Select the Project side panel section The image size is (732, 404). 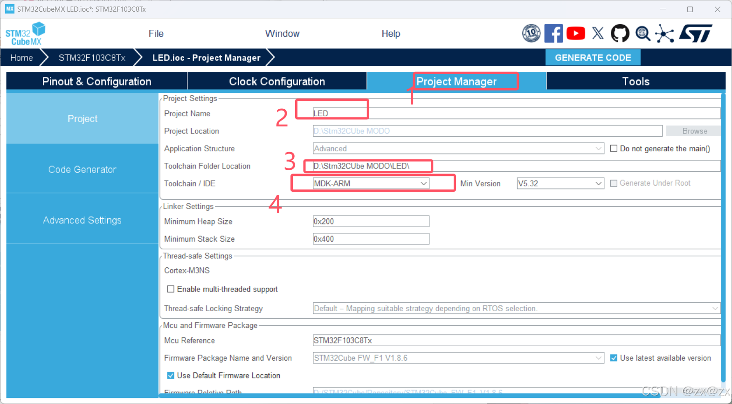83,118
